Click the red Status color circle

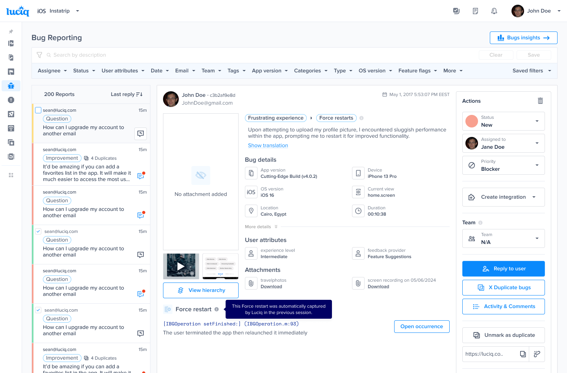coord(471,121)
